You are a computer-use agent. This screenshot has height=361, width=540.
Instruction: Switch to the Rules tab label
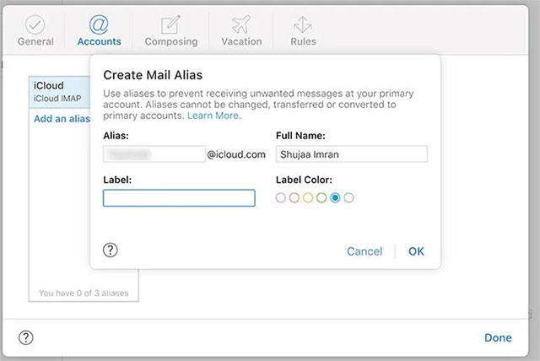point(303,41)
